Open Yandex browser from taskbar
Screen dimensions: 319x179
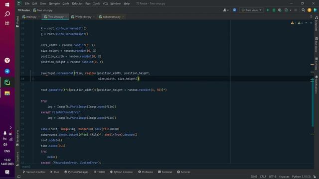click(x=7, y=60)
